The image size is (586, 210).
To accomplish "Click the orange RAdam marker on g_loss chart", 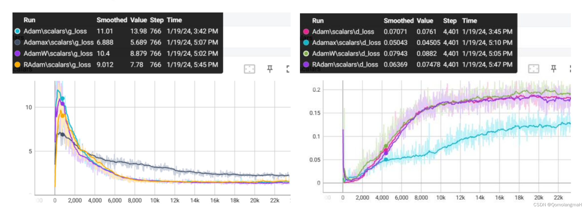I will pyautogui.click(x=62, y=115).
